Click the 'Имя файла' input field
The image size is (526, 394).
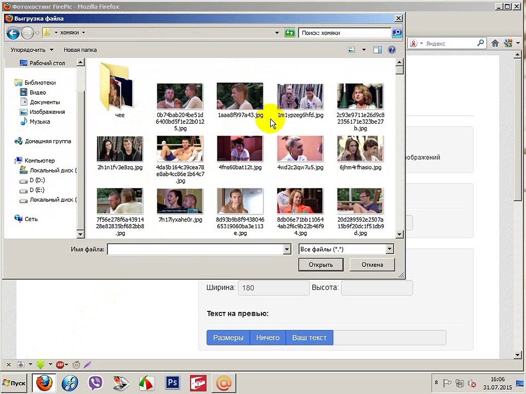(x=195, y=250)
